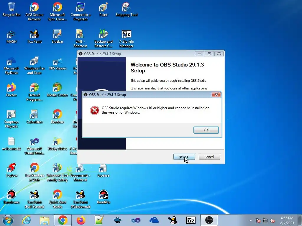Select the Tux Paint desktop icon
302x226 pixels.
(34, 36)
